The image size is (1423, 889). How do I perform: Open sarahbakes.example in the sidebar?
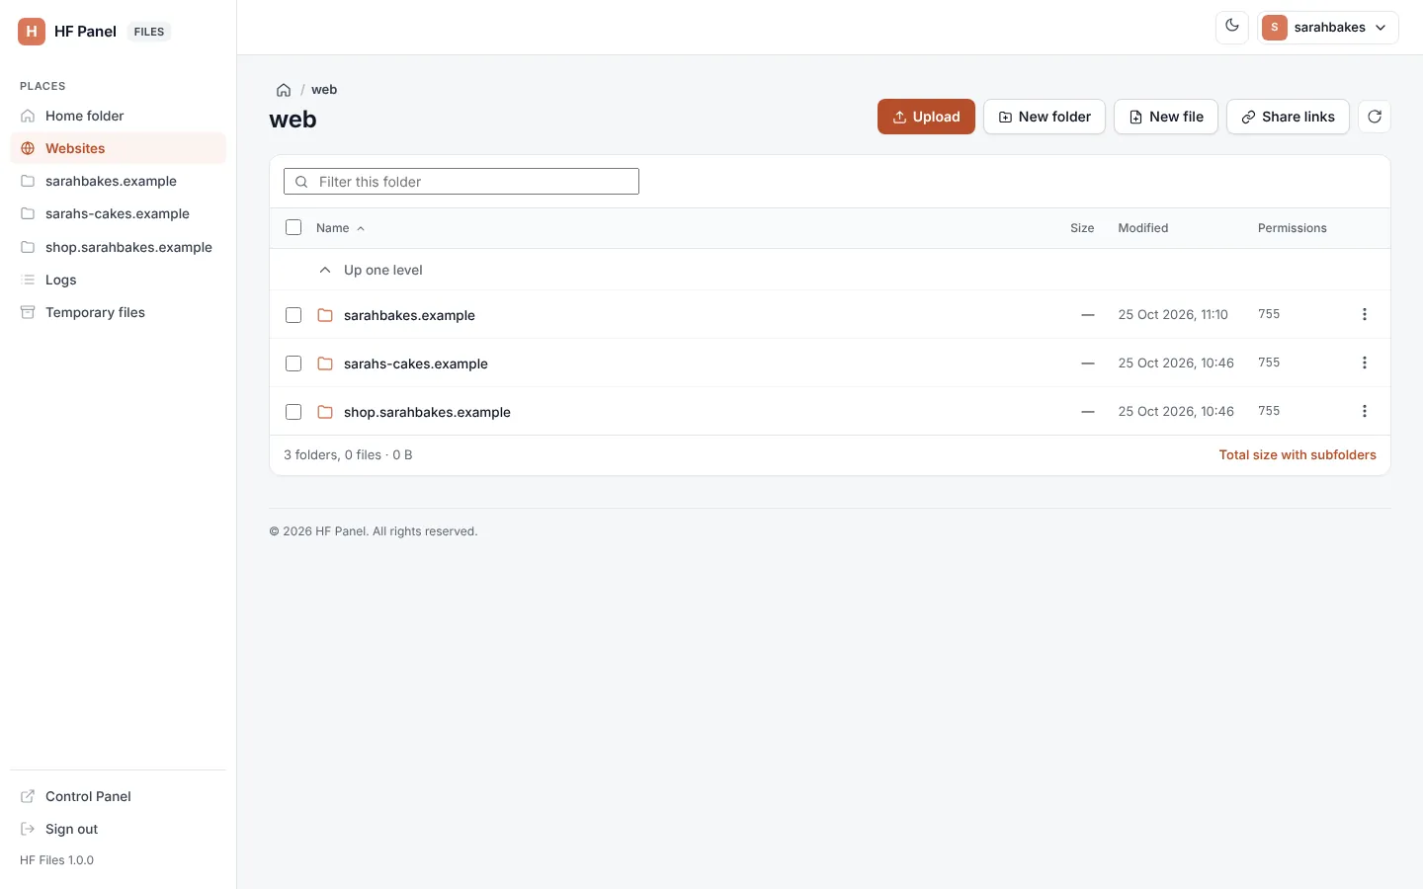[x=118, y=181]
